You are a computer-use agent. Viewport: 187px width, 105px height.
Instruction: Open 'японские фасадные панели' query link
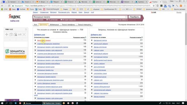point(47,73)
